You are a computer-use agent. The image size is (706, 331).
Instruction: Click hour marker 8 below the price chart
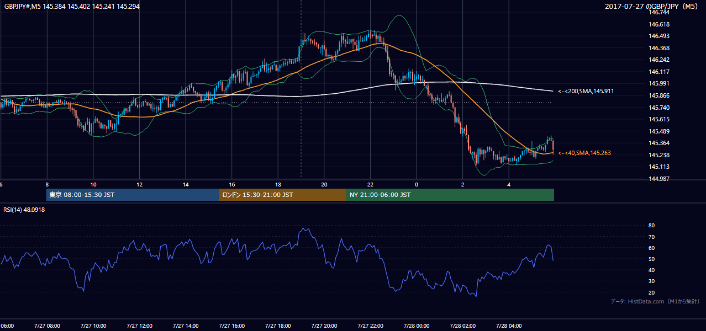coord(47,184)
